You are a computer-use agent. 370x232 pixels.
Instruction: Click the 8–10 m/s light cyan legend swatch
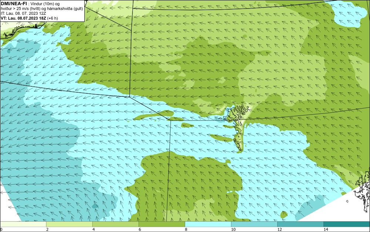pos(208,224)
